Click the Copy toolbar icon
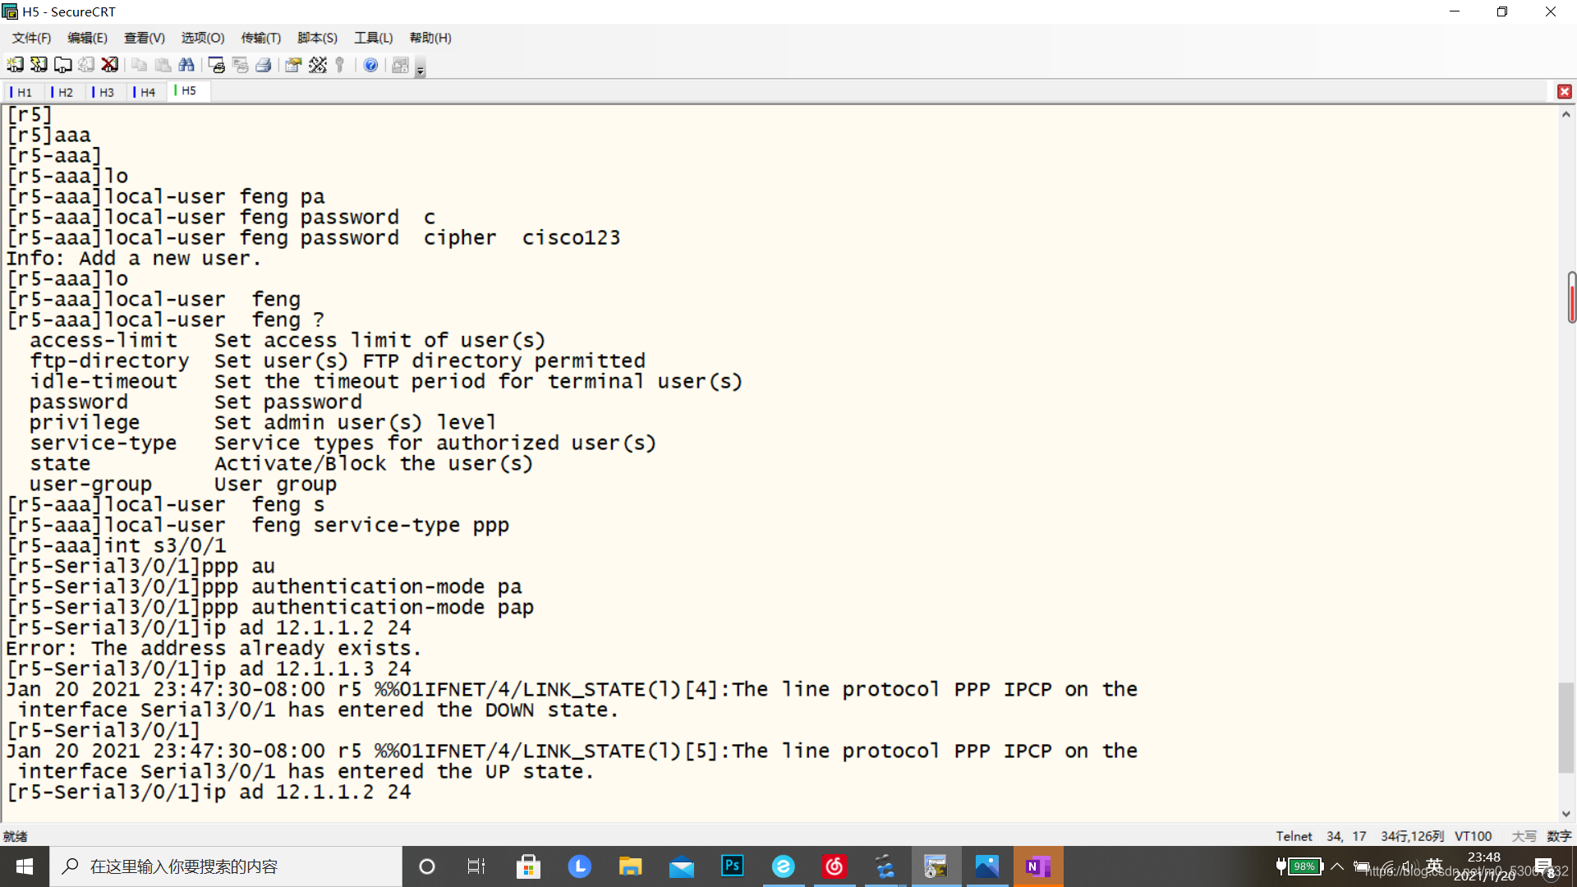Viewport: 1577px width, 887px height. 140,65
